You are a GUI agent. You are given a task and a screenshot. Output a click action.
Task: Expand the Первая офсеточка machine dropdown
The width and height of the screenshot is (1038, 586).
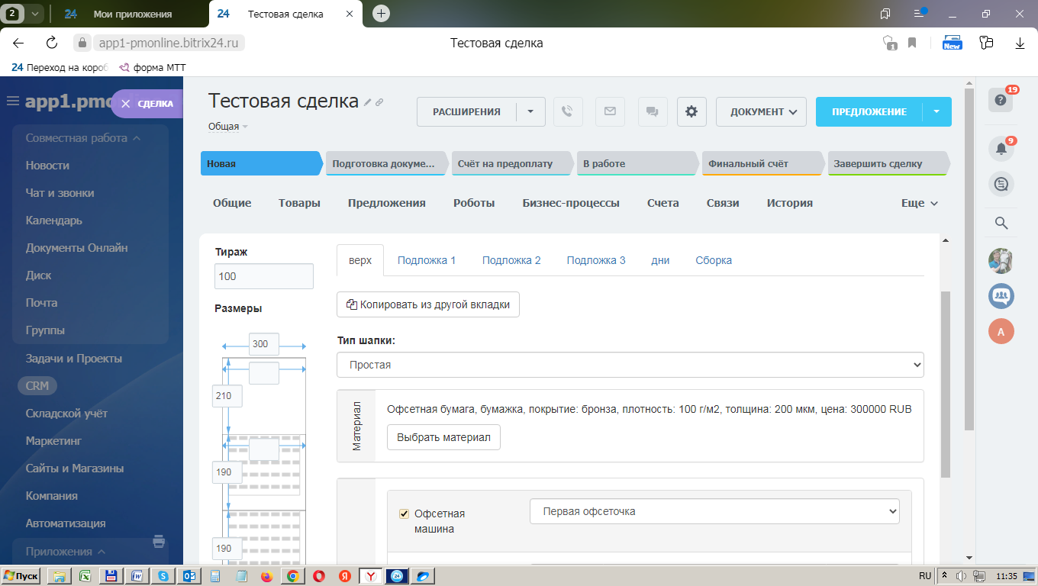pyautogui.click(x=714, y=511)
